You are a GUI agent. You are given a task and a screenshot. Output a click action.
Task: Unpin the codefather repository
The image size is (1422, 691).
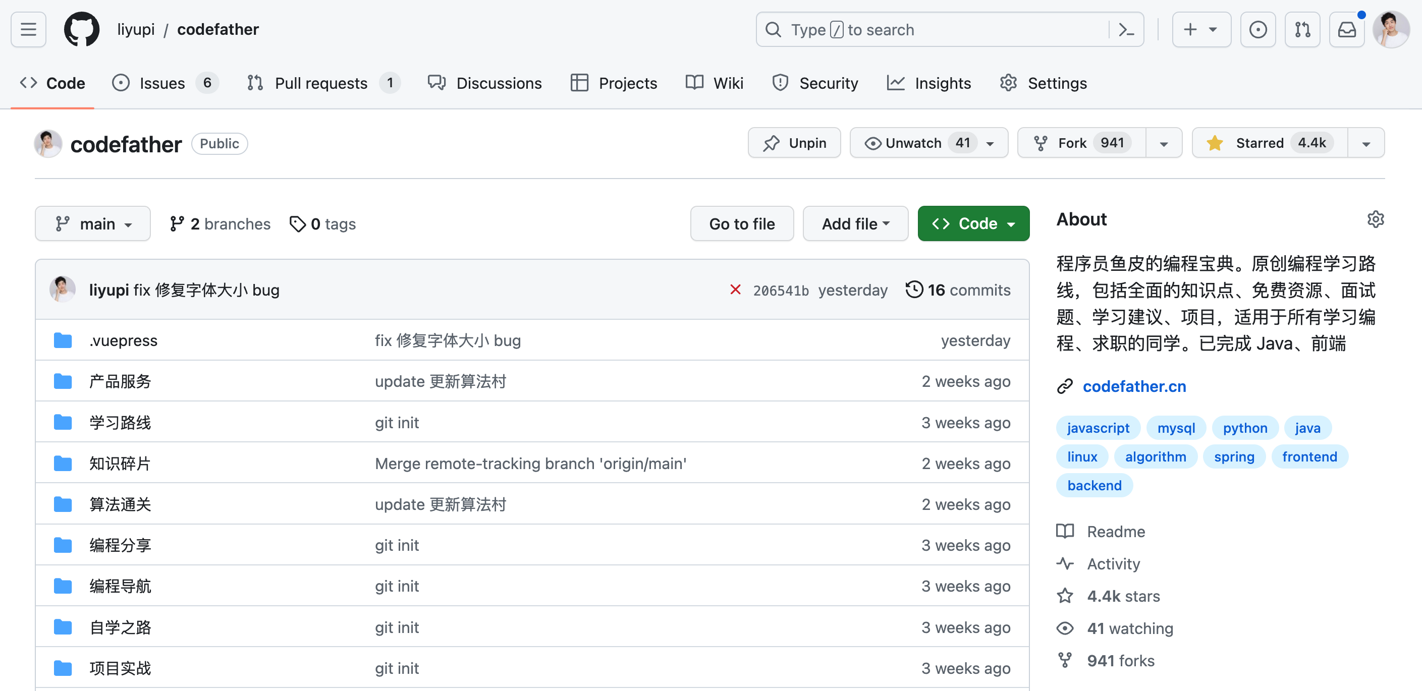(x=794, y=143)
